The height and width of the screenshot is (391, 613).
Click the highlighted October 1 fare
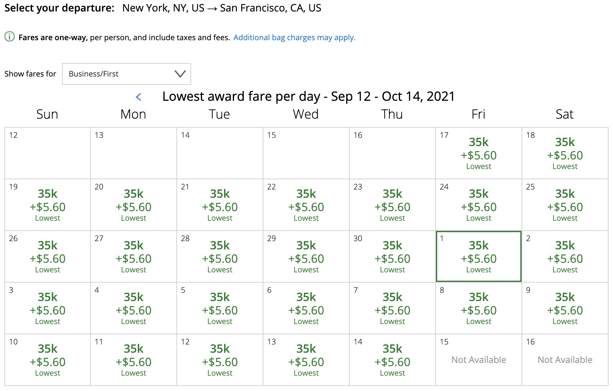point(478,257)
